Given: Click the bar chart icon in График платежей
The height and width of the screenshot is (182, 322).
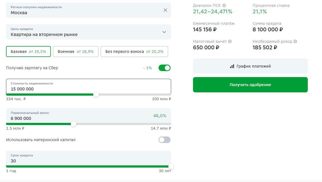Looking at the screenshot, I should pyautogui.click(x=232, y=66).
